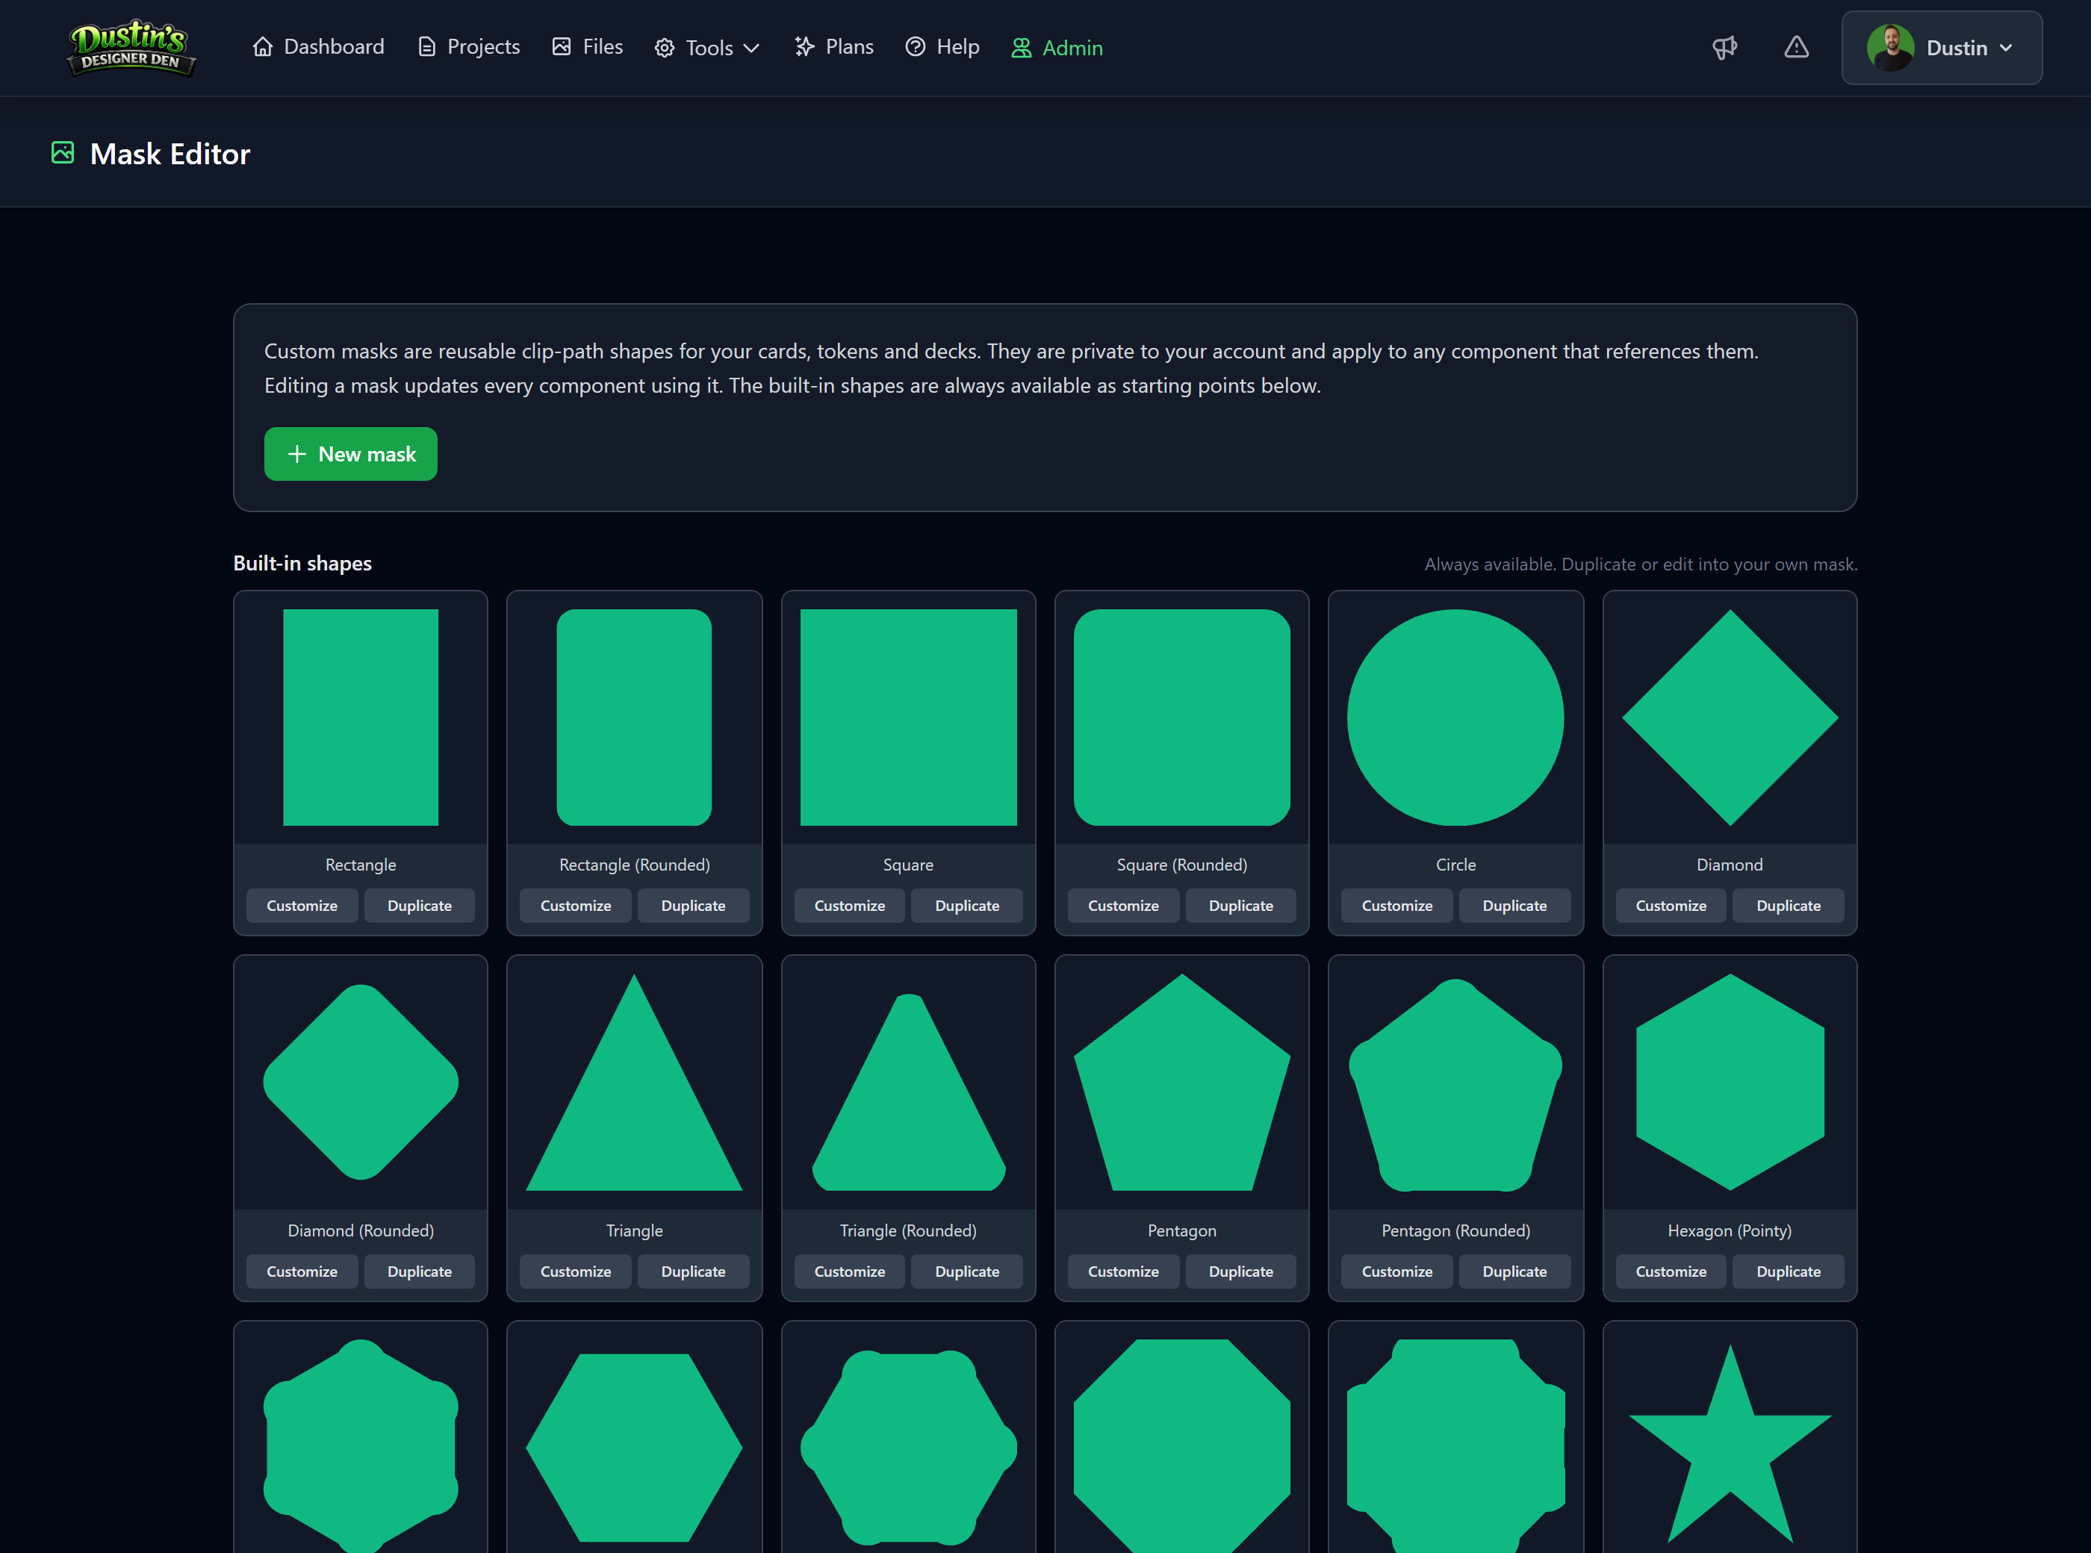Duplicate the Pentagon (Rounded) shape
This screenshot has height=1553, width=2091.
tap(1514, 1271)
